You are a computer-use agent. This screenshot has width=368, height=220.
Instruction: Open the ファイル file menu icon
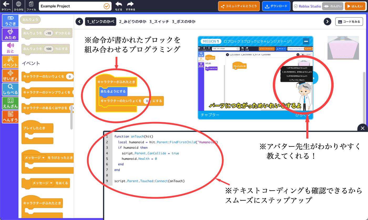pos(31,6)
